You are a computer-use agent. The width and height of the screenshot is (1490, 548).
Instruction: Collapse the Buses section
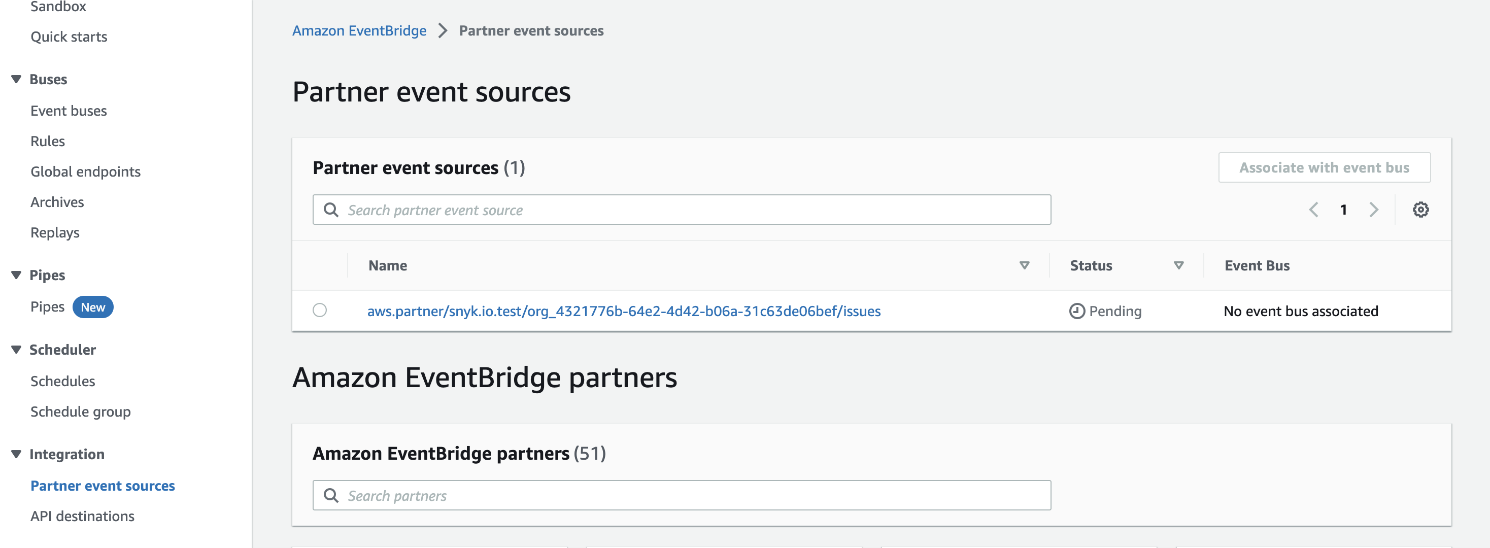(x=16, y=79)
